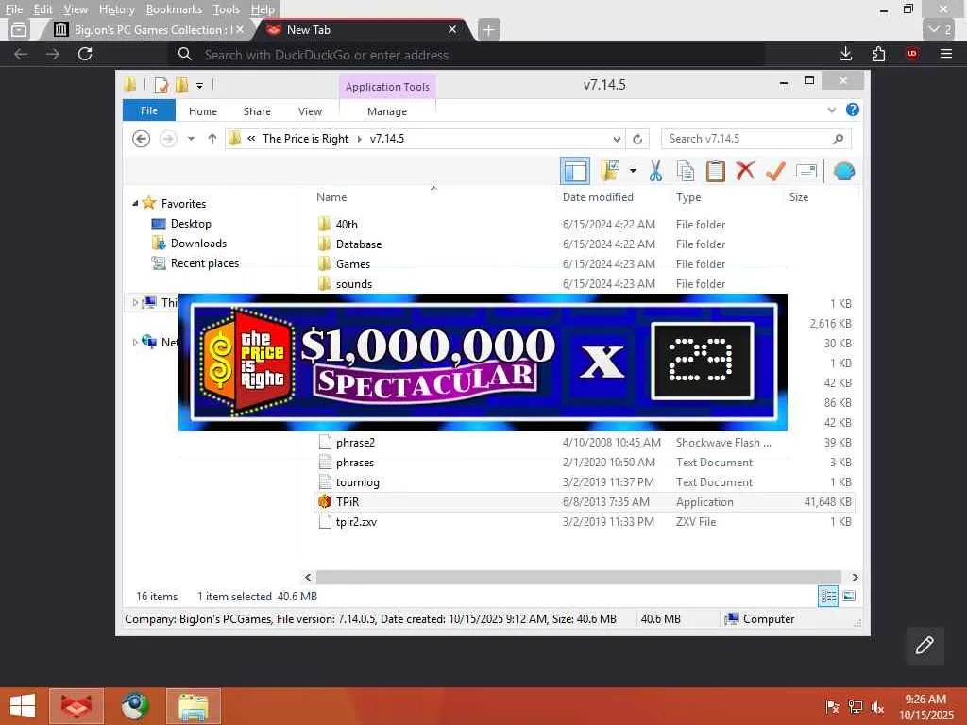Click the scrollbar right arrow
The image size is (967, 725).
point(855,577)
